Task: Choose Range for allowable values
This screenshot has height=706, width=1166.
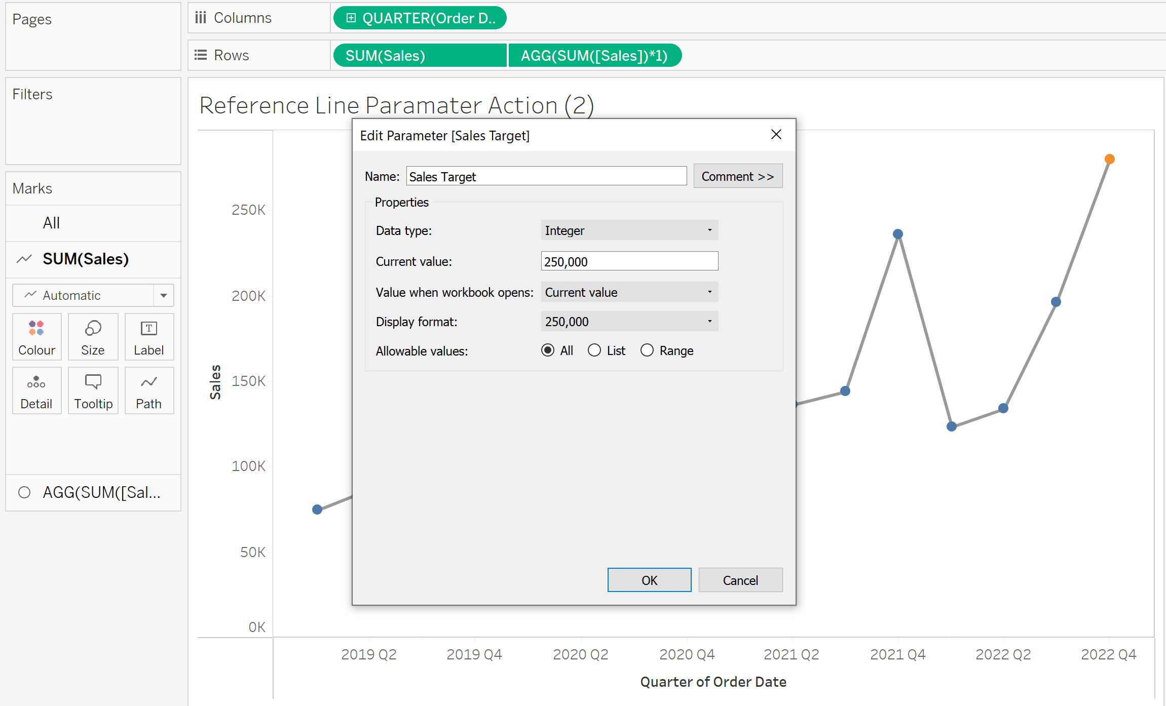Action: [647, 350]
